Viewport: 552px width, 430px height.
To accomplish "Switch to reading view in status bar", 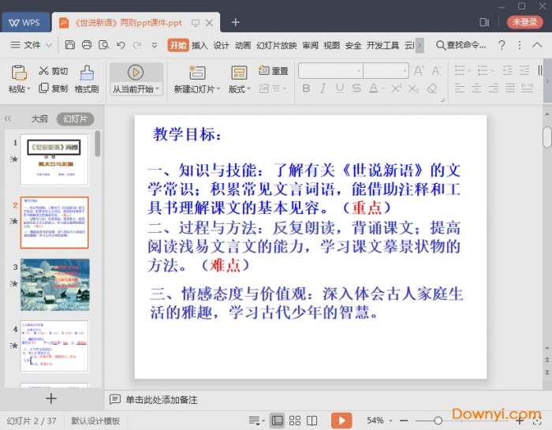I will pyautogui.click(x=312, y=421).
